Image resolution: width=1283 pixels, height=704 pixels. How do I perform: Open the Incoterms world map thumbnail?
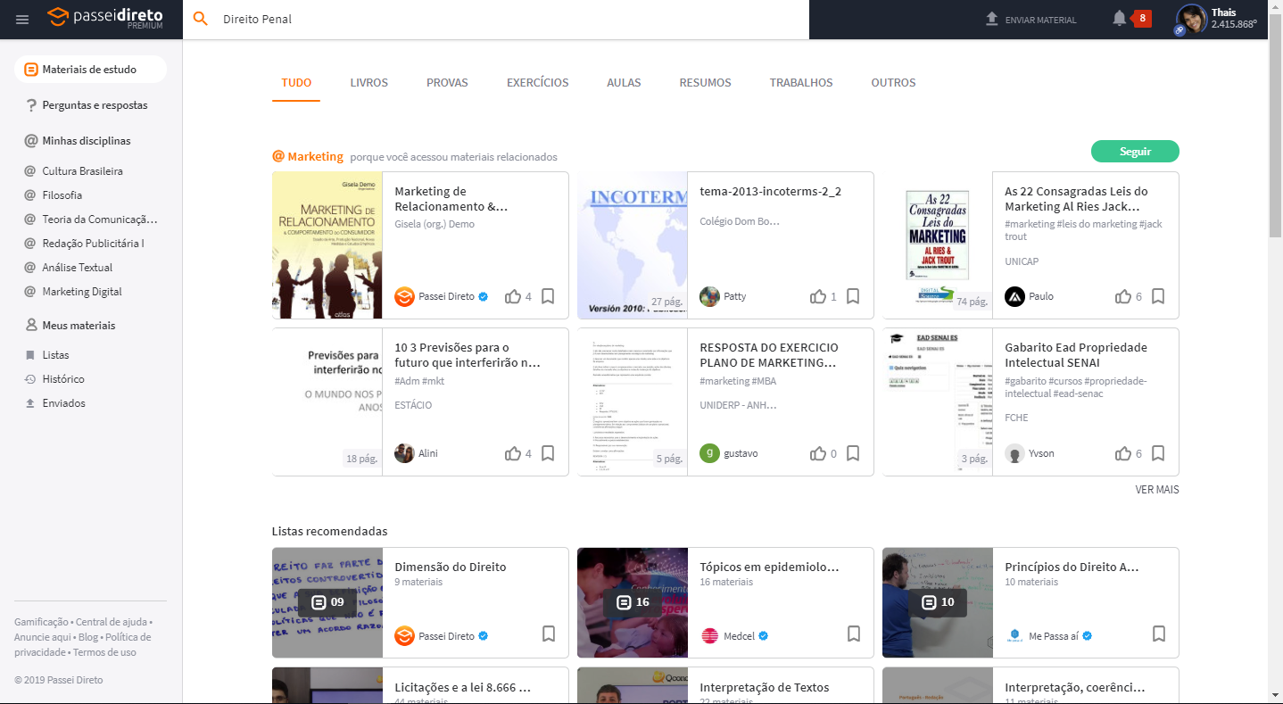coord(633,245)
